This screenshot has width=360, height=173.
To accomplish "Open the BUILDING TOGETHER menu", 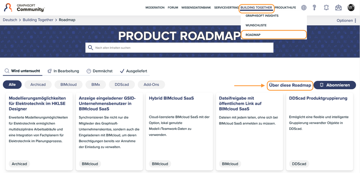I will coord(256,8).
